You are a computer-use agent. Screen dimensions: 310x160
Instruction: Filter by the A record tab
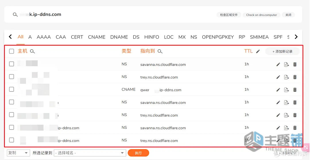tap(30, 37)
